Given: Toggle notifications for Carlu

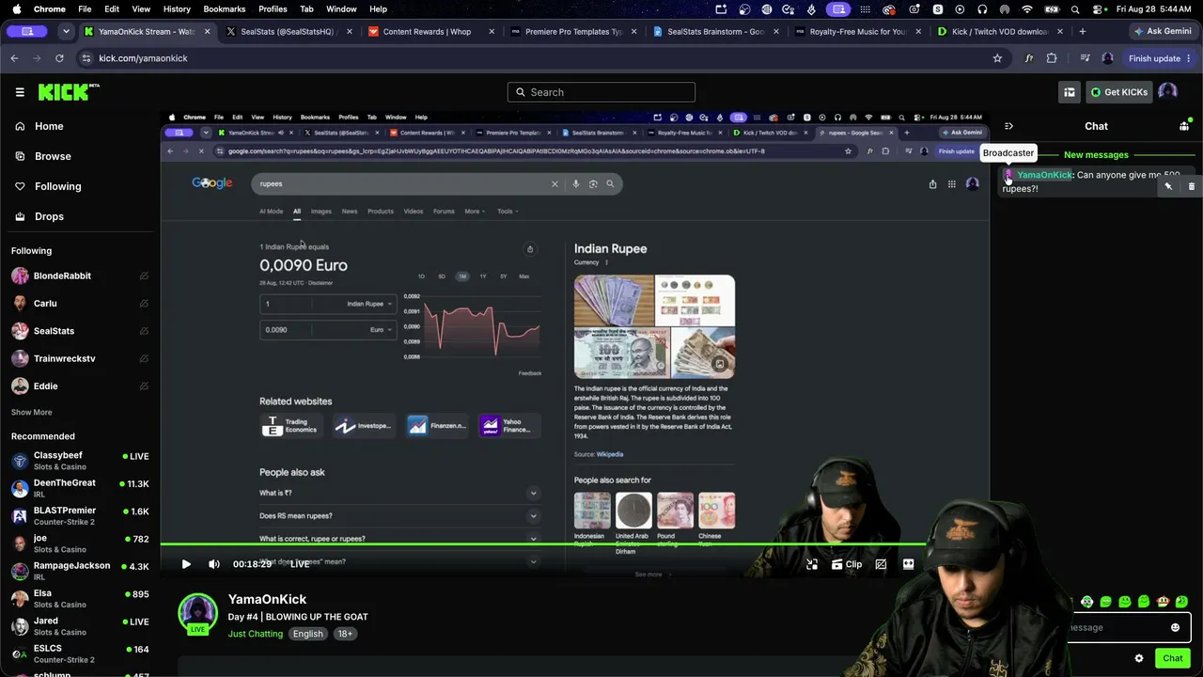Looking at the screenshot, I should pos(144,304).
